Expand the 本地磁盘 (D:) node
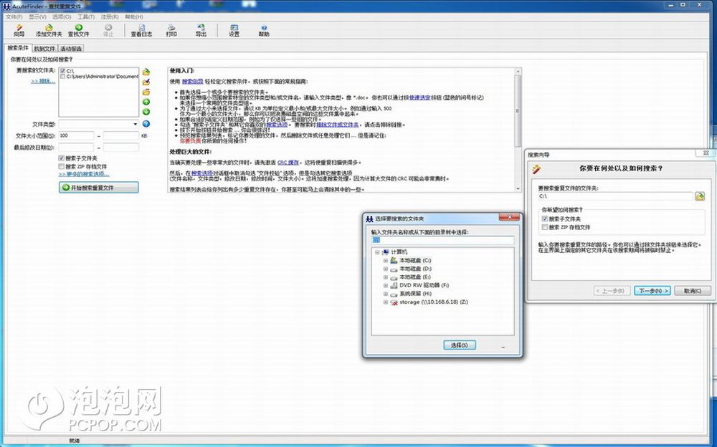This screenshot has width=717, height=447. coord(386,269)
